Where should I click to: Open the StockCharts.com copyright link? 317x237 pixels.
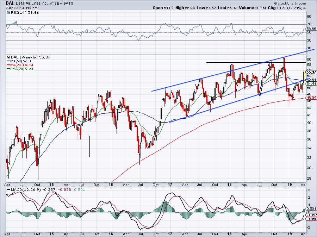tap(290, 3)
